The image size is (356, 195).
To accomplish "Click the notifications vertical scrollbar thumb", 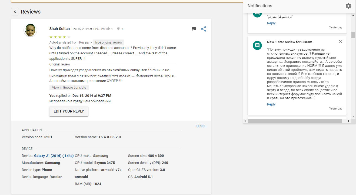I will click(353, 35).
